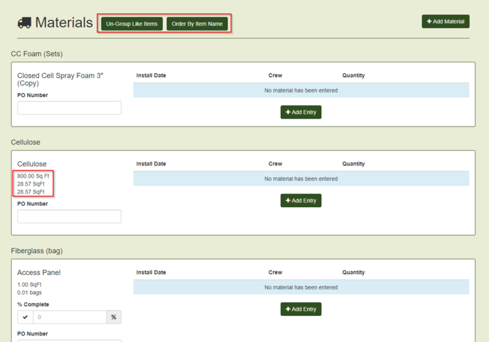Click the percent sign addon of % Complete

(113, 317)
